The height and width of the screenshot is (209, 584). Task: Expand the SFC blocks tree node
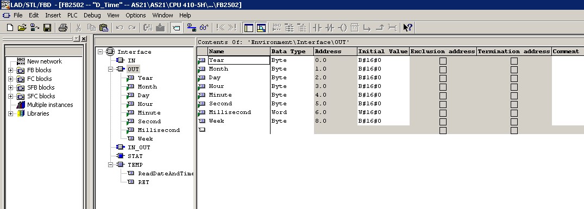(10, 96)
